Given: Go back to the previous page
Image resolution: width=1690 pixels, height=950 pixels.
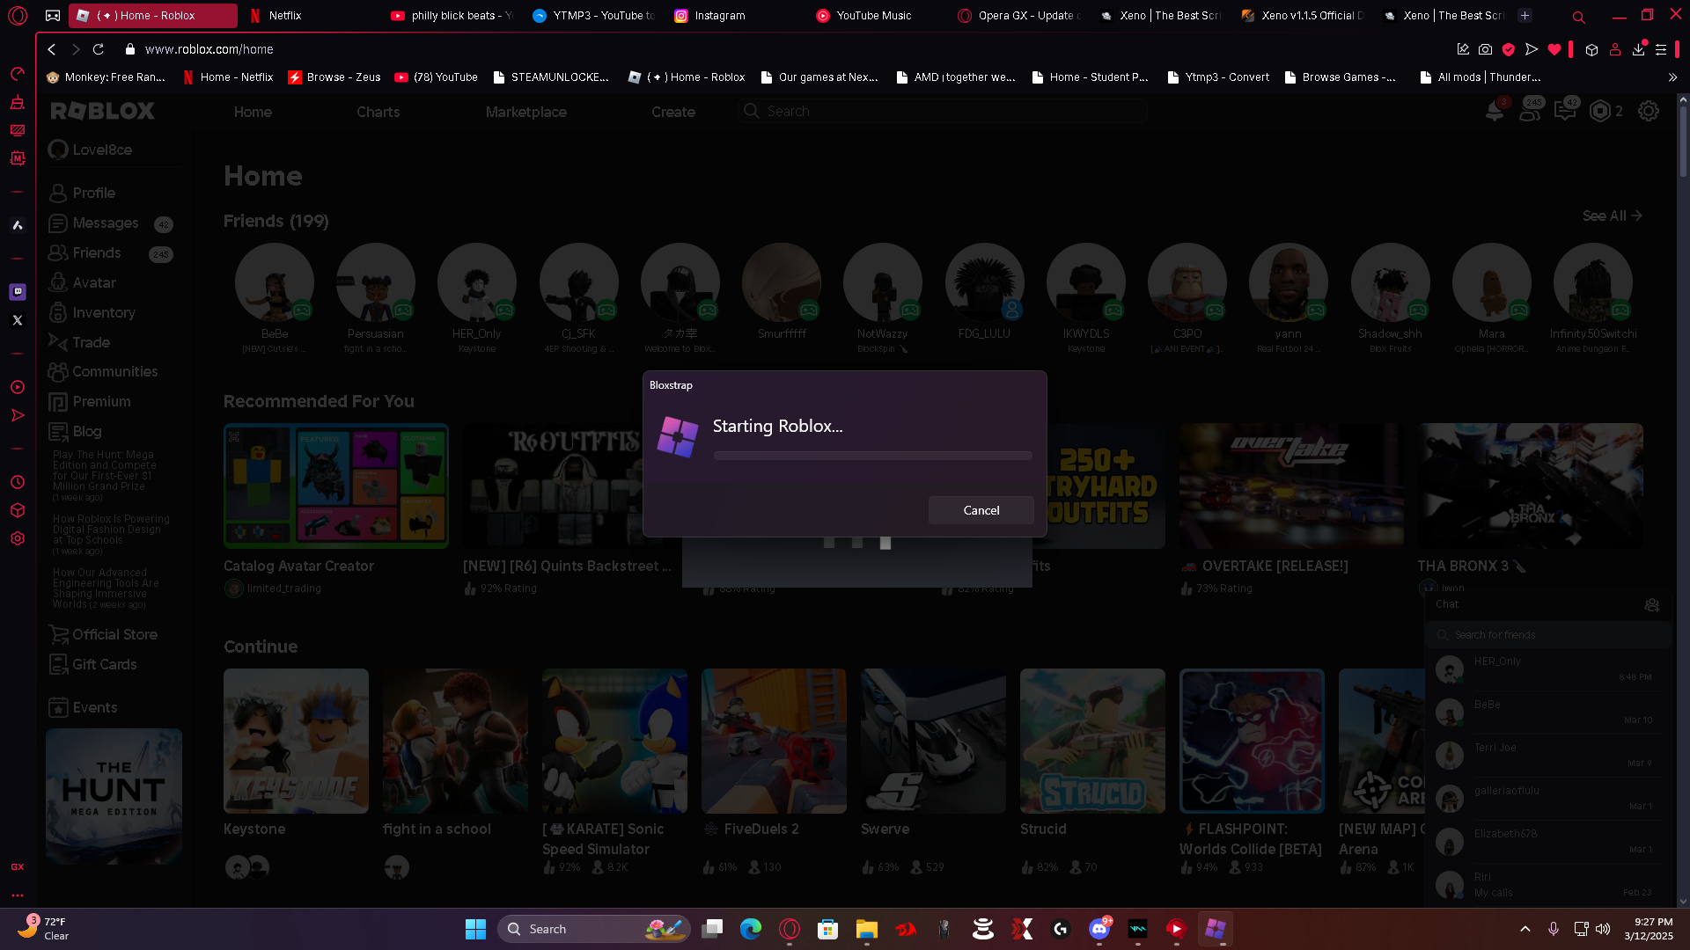Looking at the screenshot, I should (x=52, y=49).
